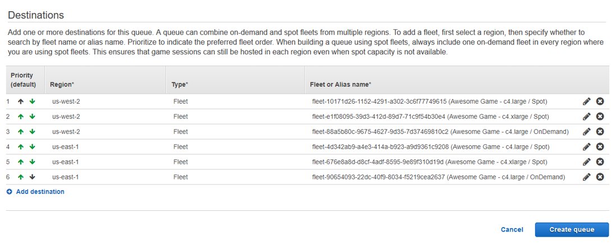This screenshot has width=616, height=245.
Task: Move priority 2 destination up
Action: pos(21,117)
